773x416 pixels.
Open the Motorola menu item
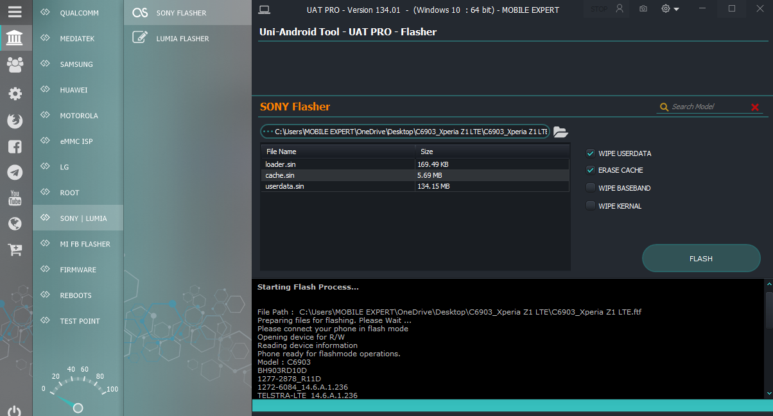click(x=78, y=116)
